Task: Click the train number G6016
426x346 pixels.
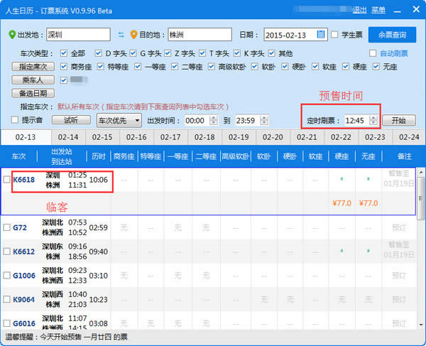Action: click(x=24, y=323)
